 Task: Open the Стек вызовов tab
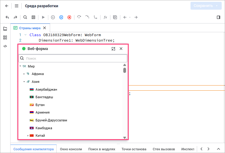pyautogui.click(x=164, y=149)
